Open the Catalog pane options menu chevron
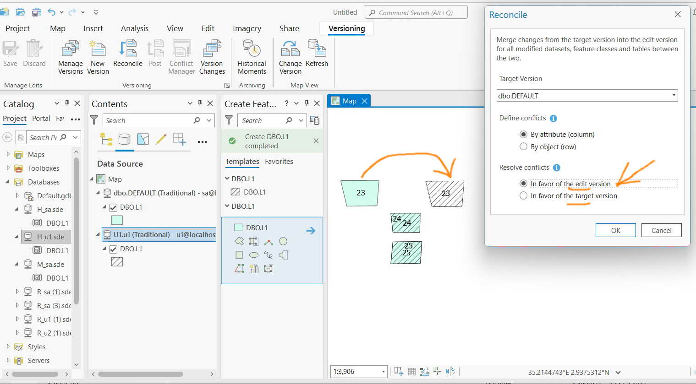This screenshot has width=696, height=384. [57, 103]
